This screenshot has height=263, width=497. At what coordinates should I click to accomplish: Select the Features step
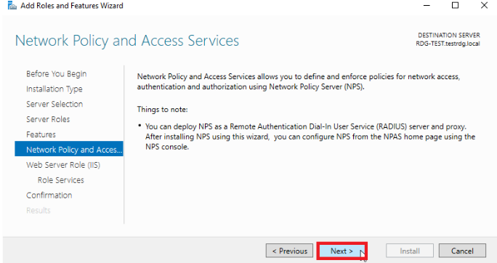tap(41, 134)
